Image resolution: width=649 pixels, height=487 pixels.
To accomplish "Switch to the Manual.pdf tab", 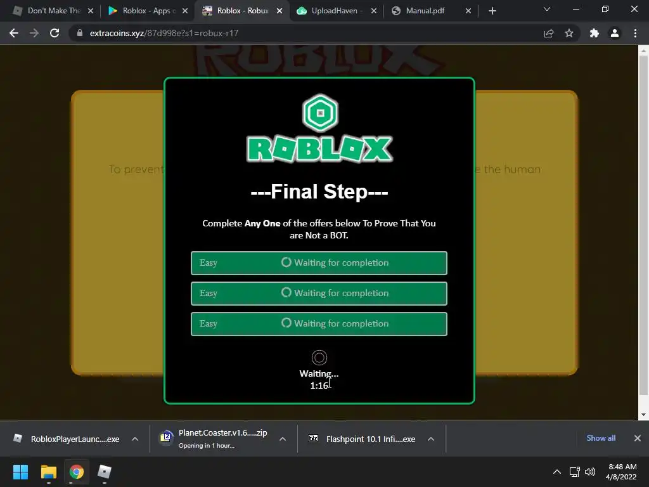I will pyautogui.click(x=431, y=11).
